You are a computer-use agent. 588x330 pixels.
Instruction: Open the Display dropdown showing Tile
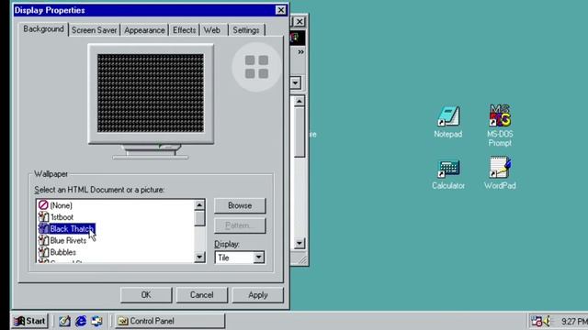pyautogui.click(x=240, y=258)
